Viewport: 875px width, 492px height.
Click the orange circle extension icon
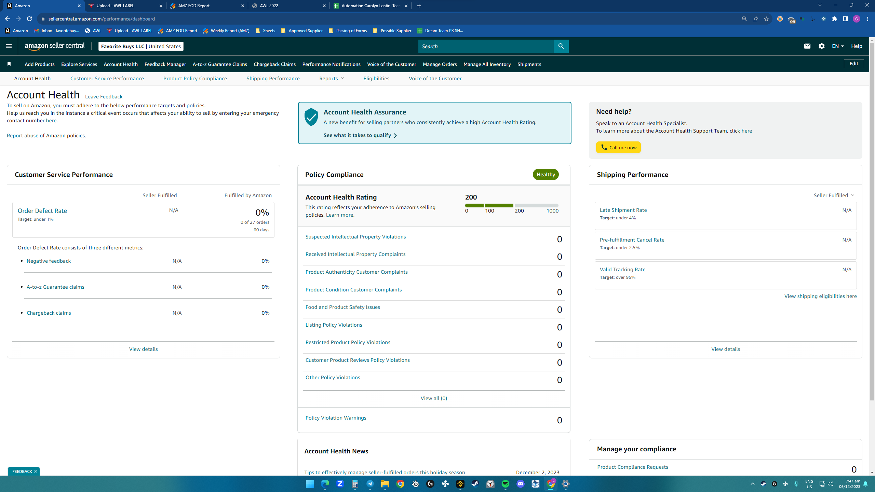pyautogui.click(x=780, y=19)
